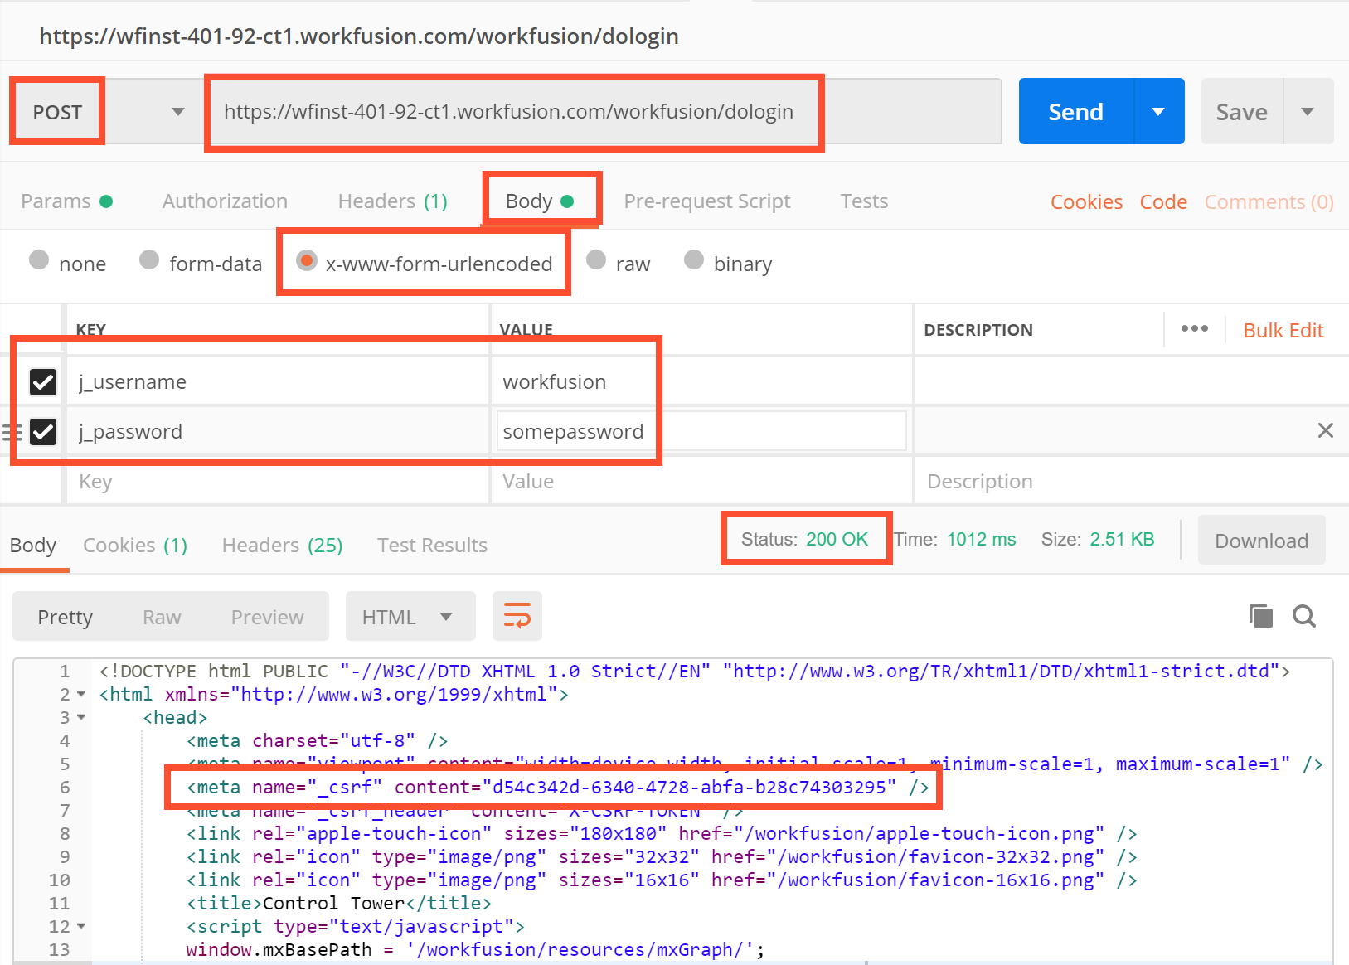Click the j_username key cell
The image size is (1349, 965).
pos(278,381)
